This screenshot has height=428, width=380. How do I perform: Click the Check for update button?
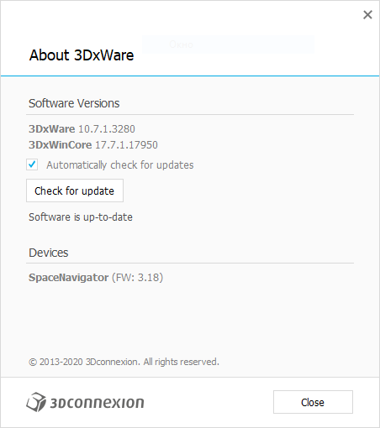pos(75,191)
